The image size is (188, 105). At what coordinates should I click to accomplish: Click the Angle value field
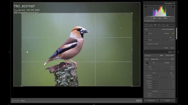pyautogui.click(x=172, y=40)
